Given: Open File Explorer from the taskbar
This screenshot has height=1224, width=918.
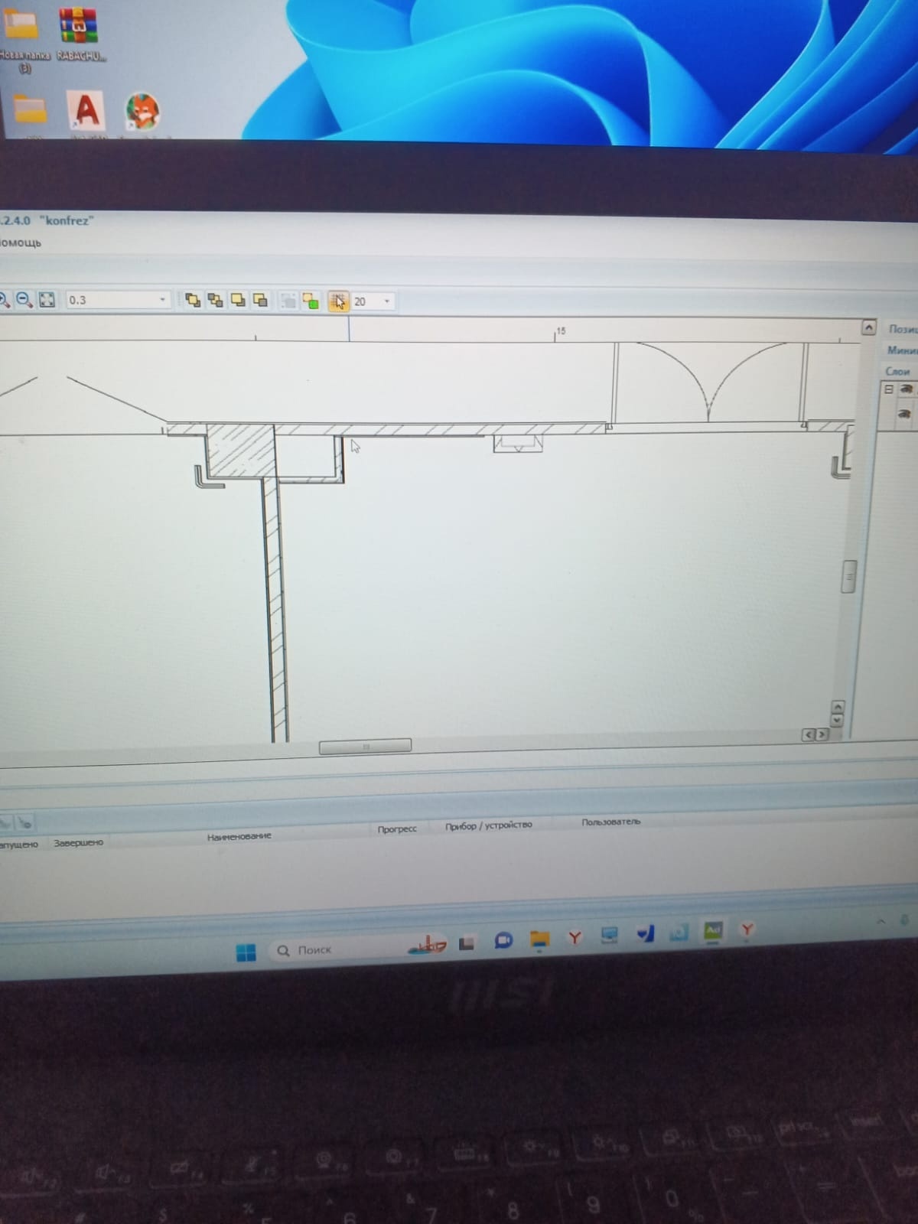Looking at the screenshot, I should click(x=540, y=939).
